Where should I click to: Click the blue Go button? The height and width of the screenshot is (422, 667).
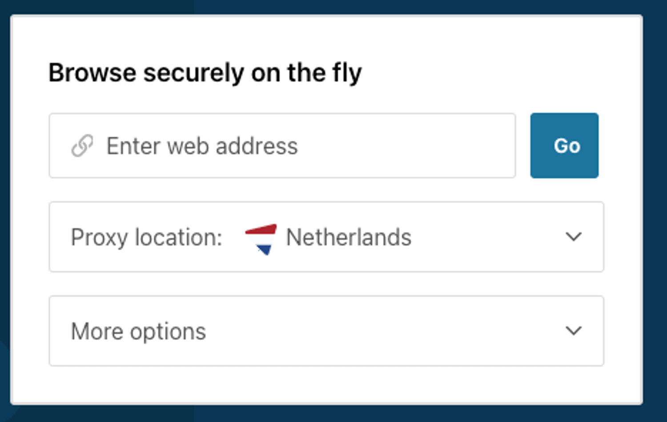(564, 146)
